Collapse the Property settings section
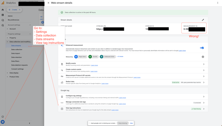The height and width of the screenshot is (126, 222). 30,34
